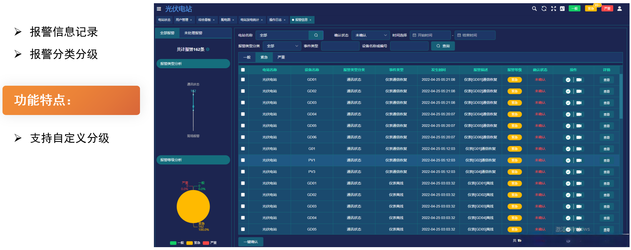Image resolution: width=631 pixels, height=250 pixels.
Task: Close the 操作日志 tab with its x
Action: [x=285, y=20]
